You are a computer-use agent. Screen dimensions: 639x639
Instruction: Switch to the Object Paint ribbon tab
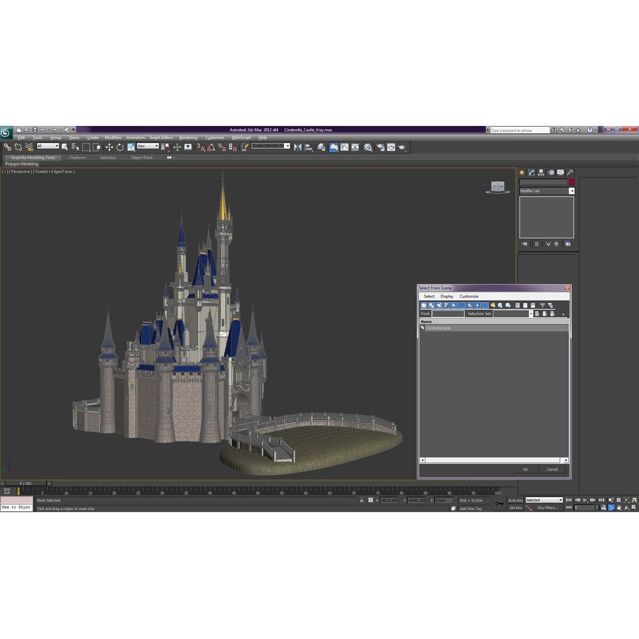[x=141, y=157]
